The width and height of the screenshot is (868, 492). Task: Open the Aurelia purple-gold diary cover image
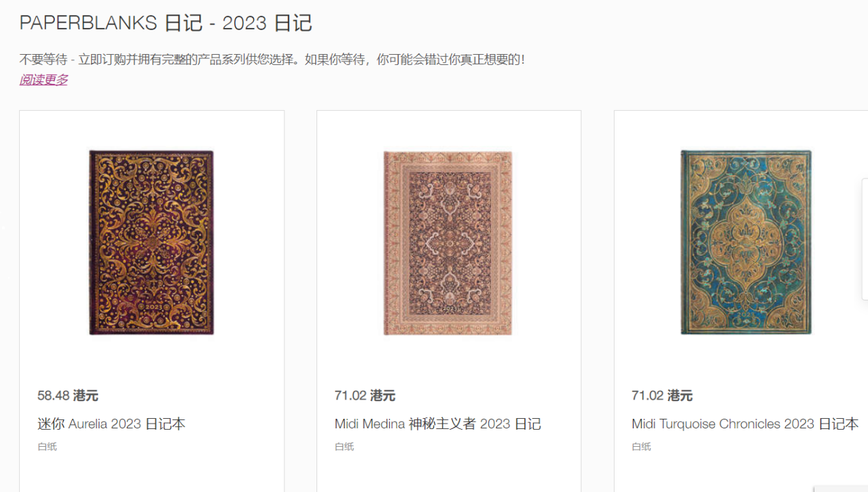(151, 242)
